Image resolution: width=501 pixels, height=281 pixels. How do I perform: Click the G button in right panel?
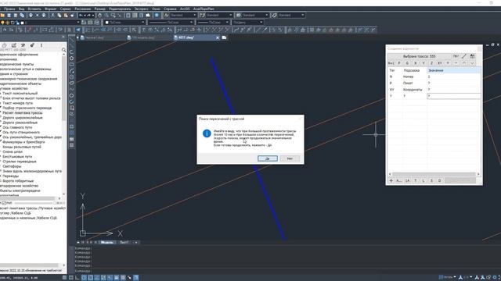click(407, 63)
